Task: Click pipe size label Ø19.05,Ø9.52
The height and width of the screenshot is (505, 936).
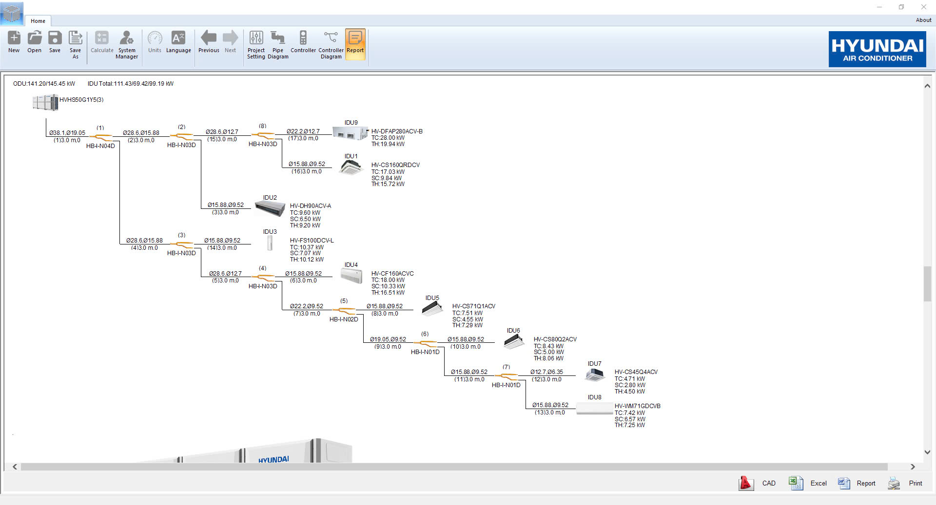Action: point(388,339)
